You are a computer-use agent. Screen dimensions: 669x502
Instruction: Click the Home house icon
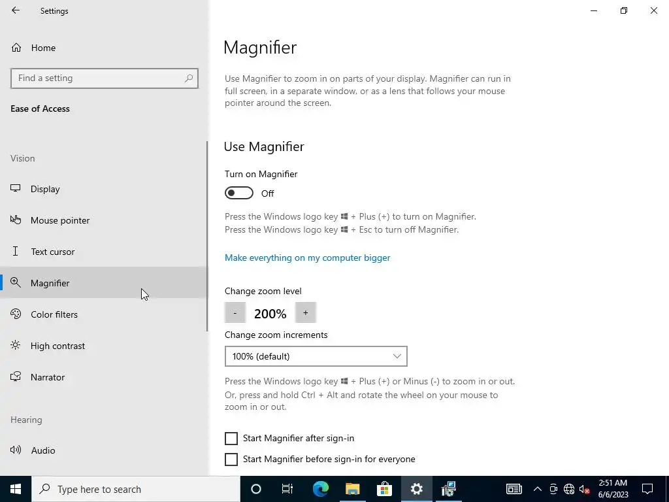16,47
